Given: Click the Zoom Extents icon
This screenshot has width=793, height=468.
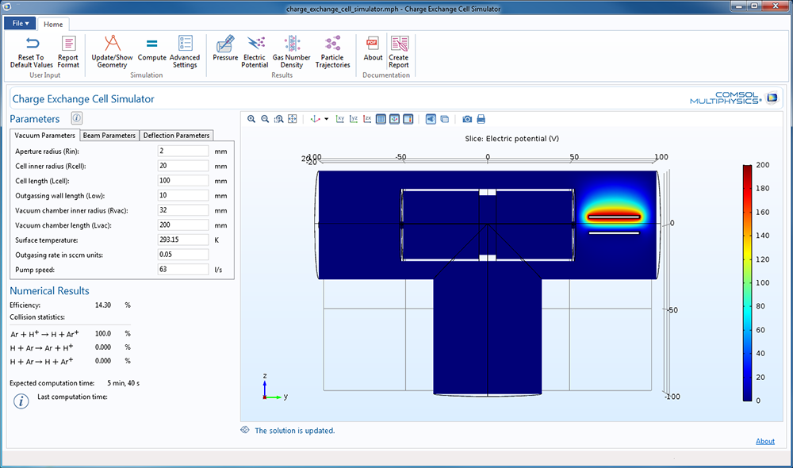Looking at the screenshot, I should (x=293, y=119).
